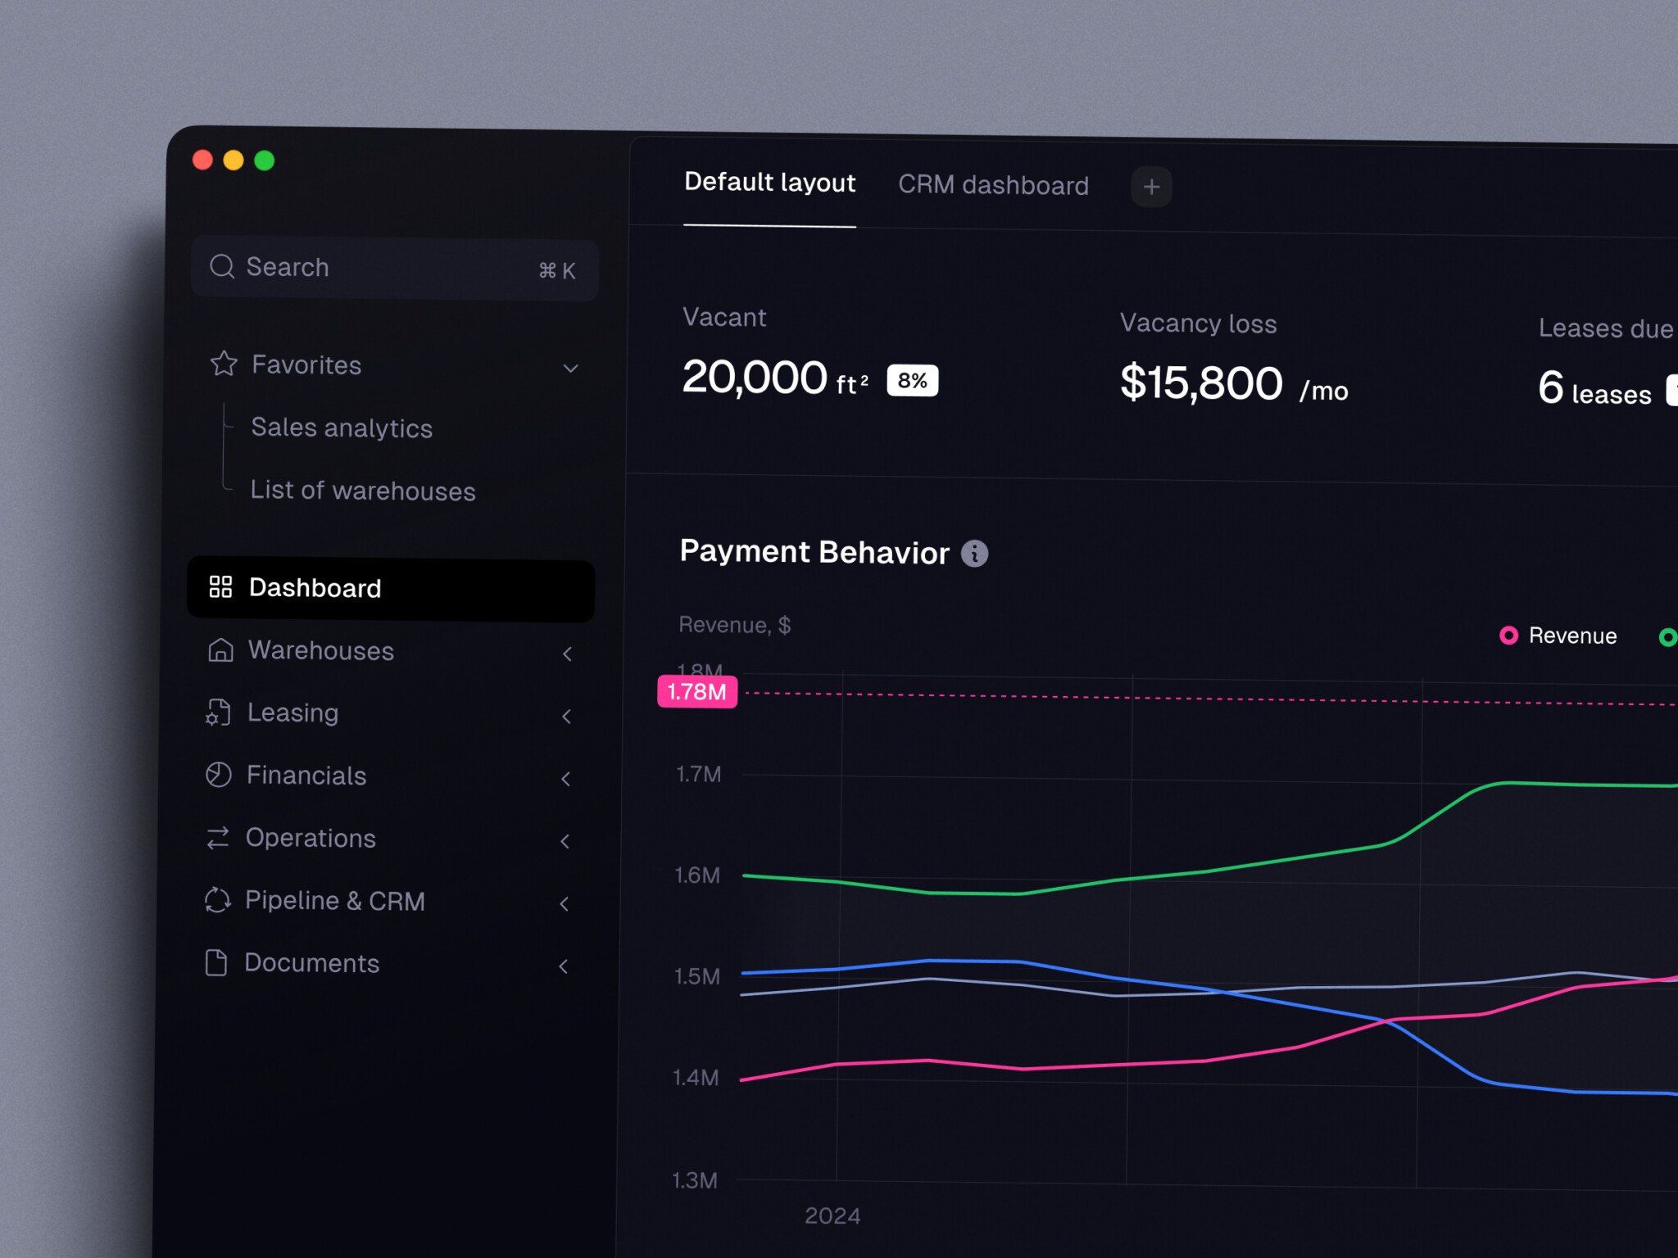Click the Payment Behavior heading
Viewport: 1678px width, 1258px height.
click(x=814, y=552)
